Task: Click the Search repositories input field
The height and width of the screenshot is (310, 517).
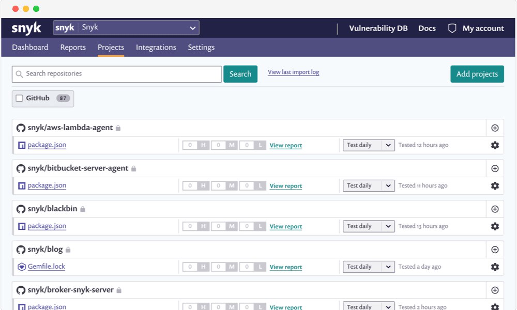Action: coord(117,74)
